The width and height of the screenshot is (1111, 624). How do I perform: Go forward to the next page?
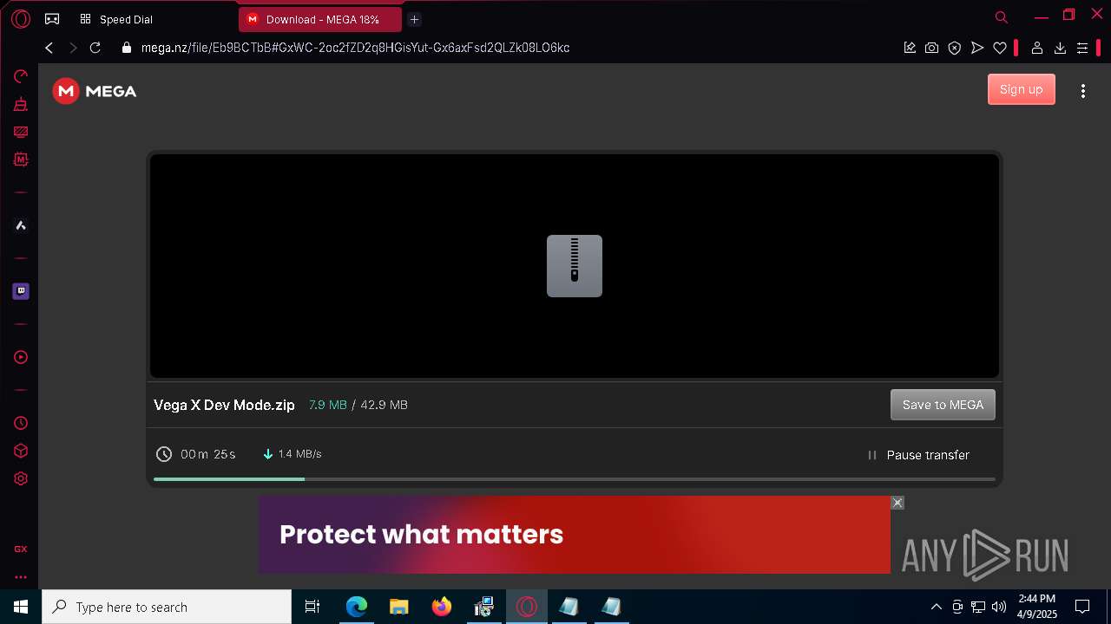point(73,48)
